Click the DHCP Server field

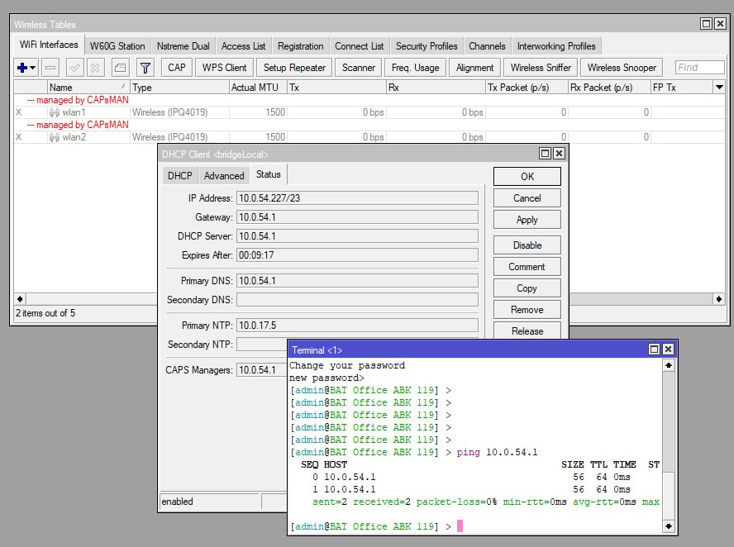[357, 236]
